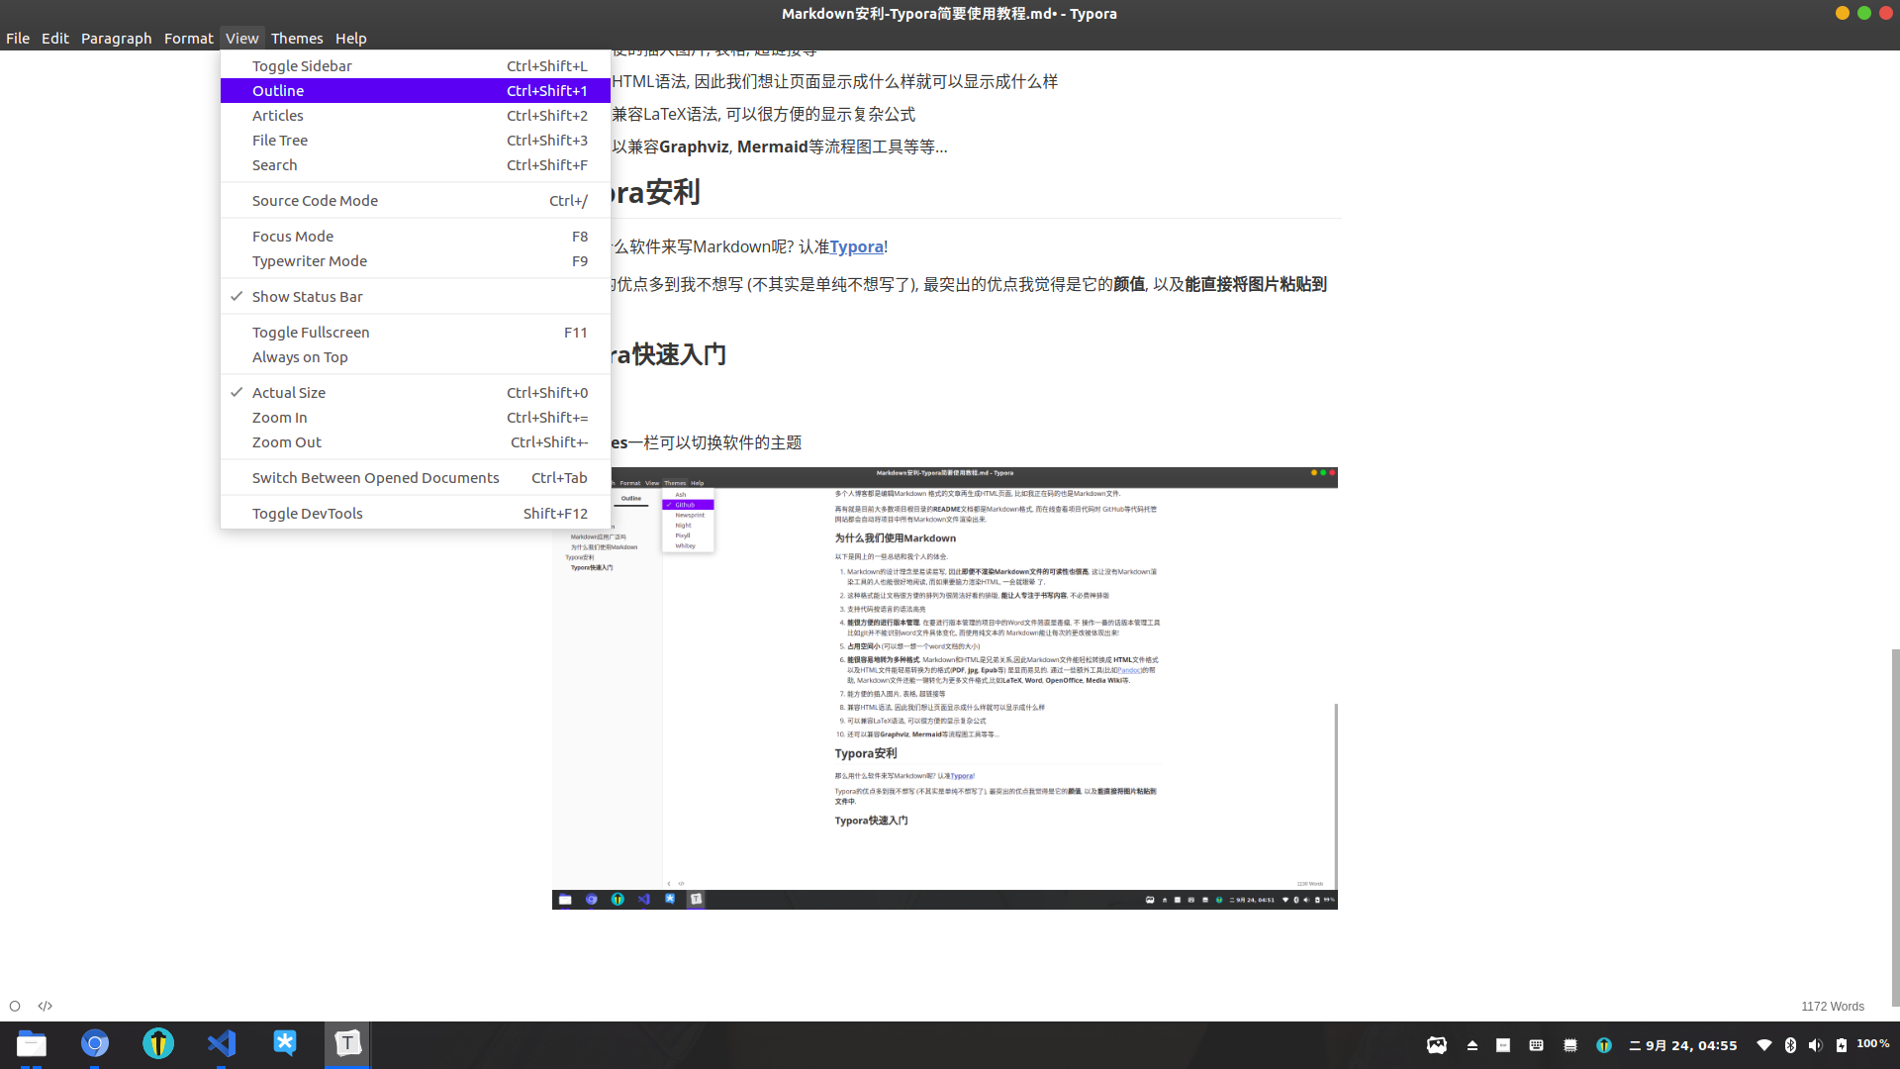
Task: Enable Always on Top
Action: (300, 357)
